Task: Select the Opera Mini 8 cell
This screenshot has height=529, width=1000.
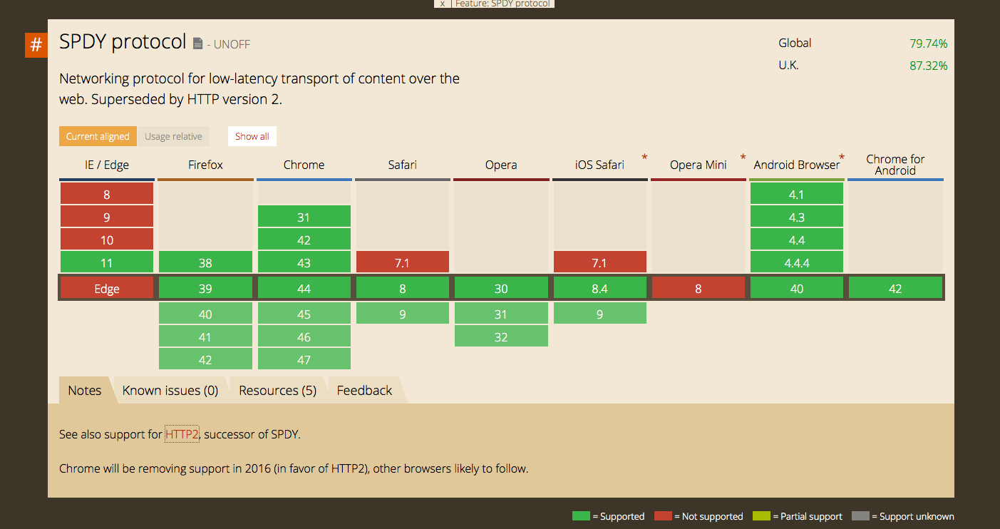Action: 699,288
